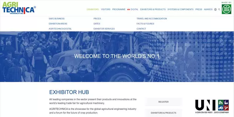Open the PRICES submenu link

tap(97, 19)
